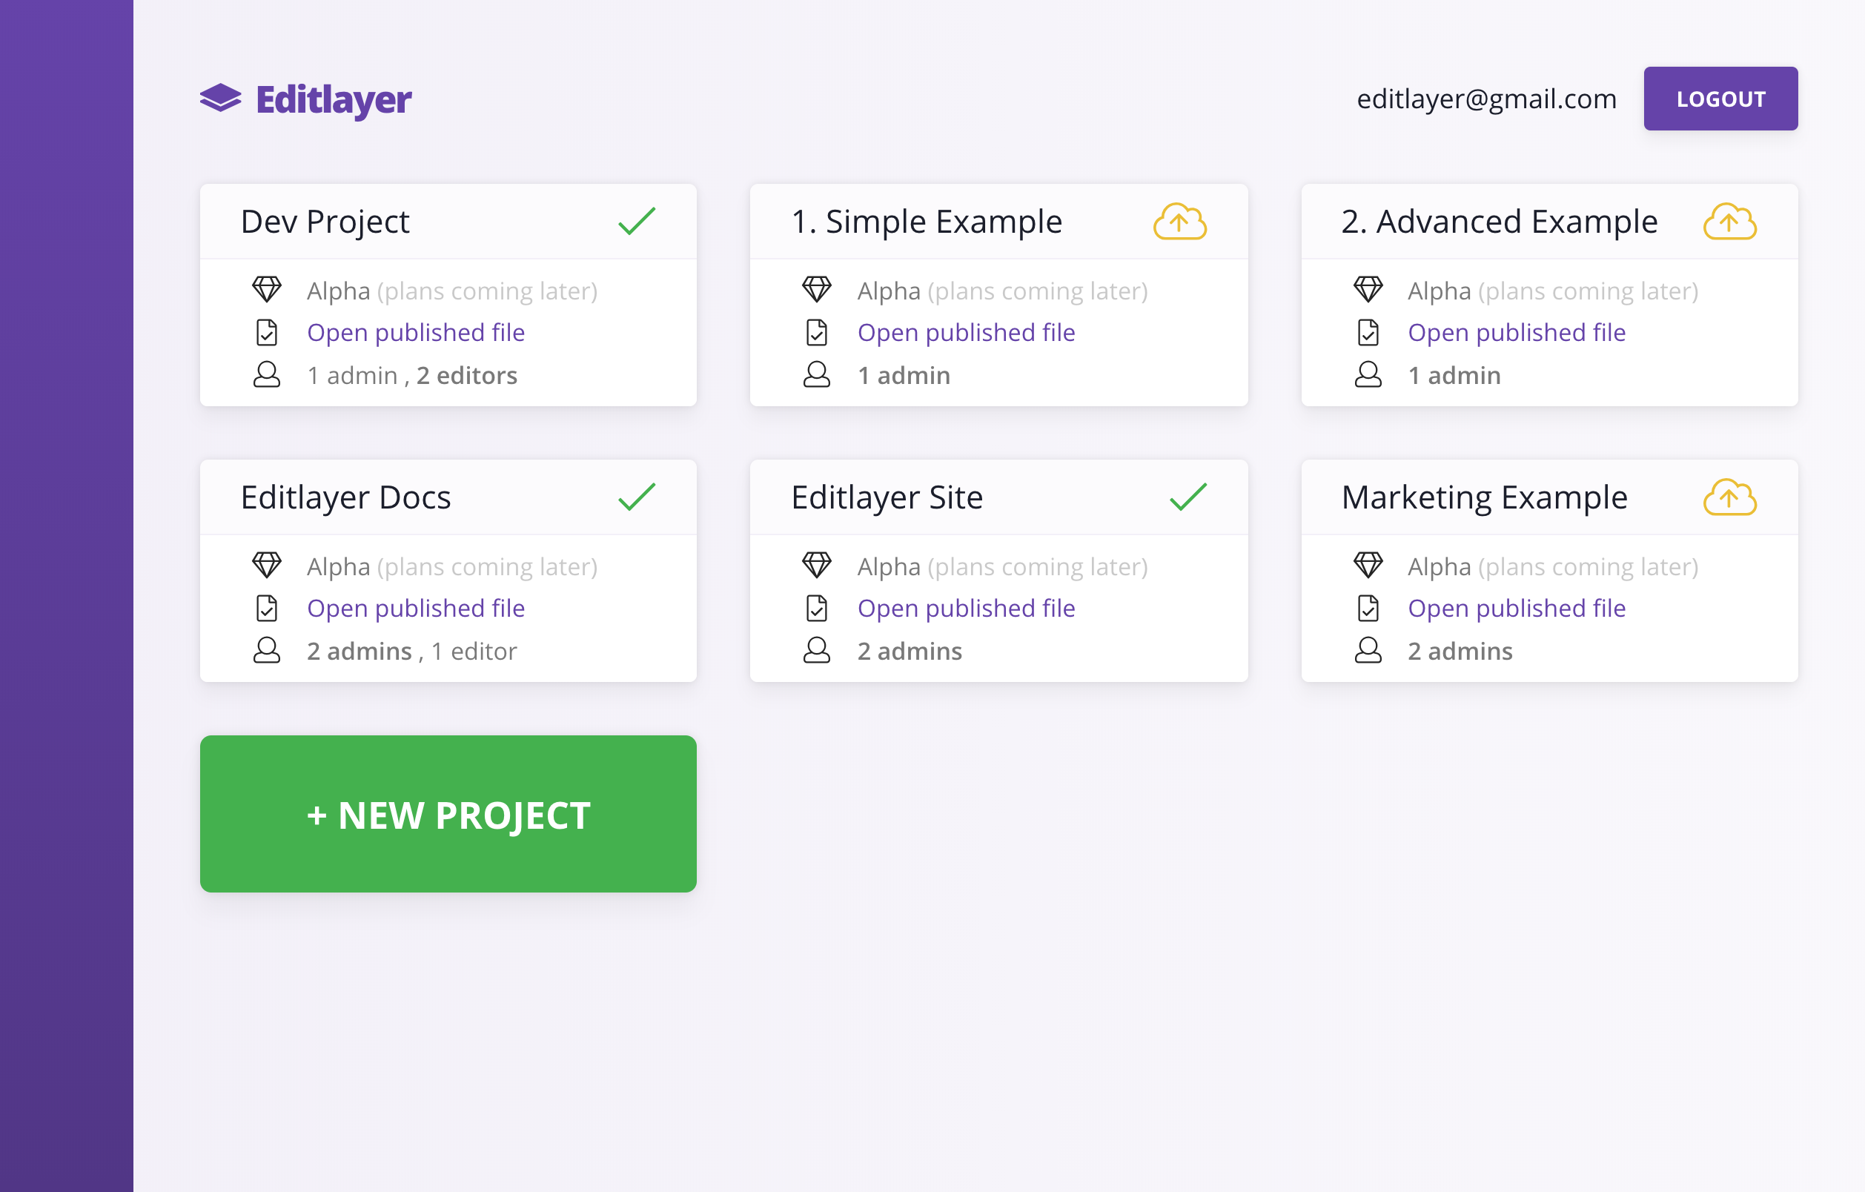Click the diamond plan icon in Dev Project

[266, 291]
